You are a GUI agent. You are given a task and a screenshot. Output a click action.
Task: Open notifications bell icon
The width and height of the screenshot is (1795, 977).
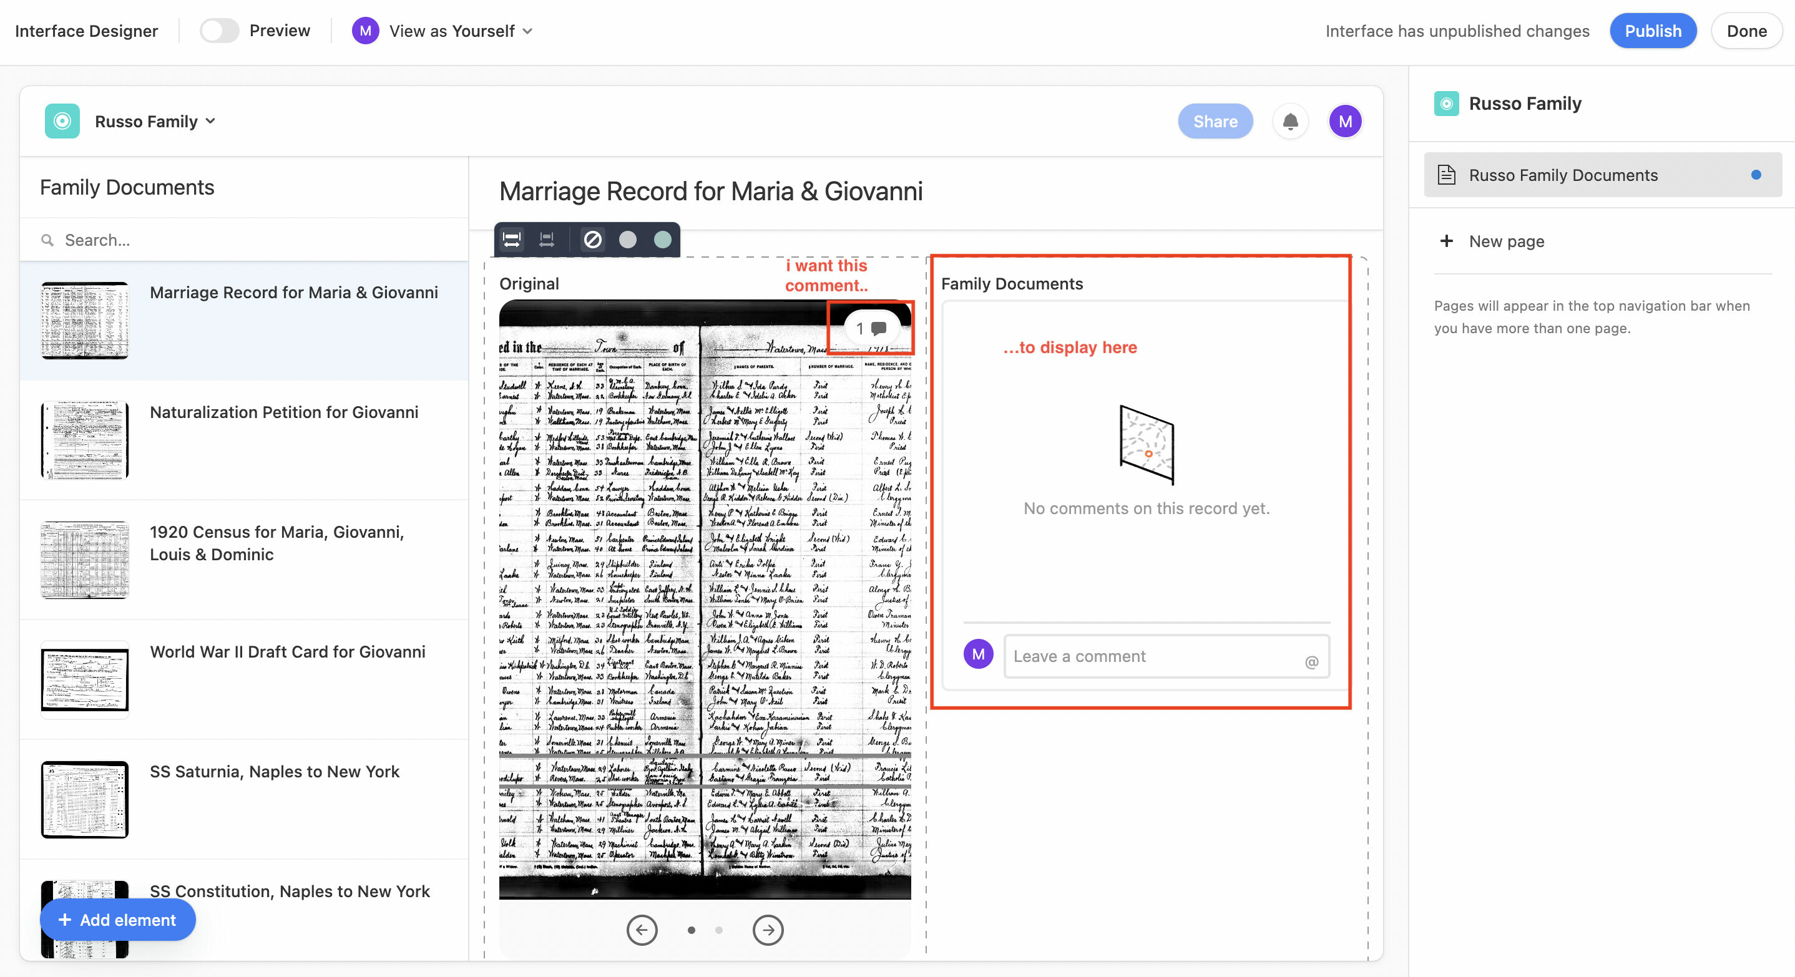[1290, 121]
